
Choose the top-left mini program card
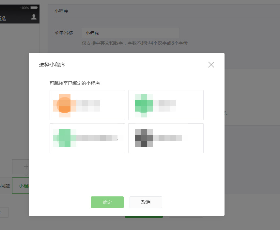(87, 105)
